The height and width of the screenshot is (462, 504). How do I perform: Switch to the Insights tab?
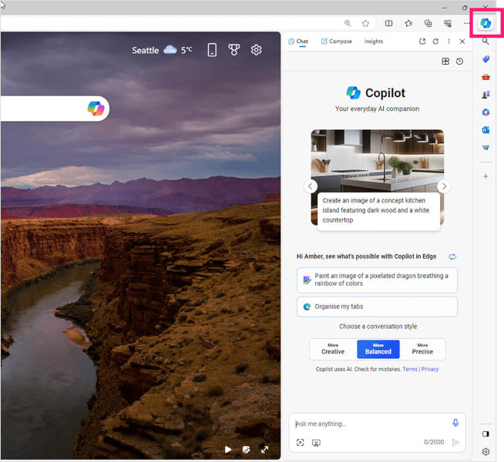point(374,42)
